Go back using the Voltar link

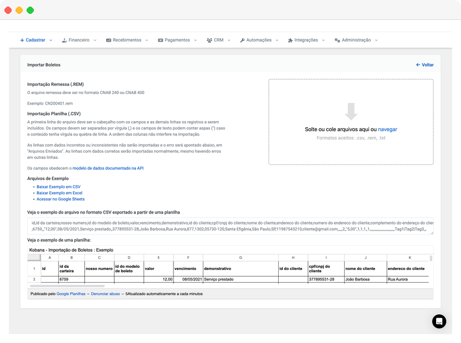point(425,65)
